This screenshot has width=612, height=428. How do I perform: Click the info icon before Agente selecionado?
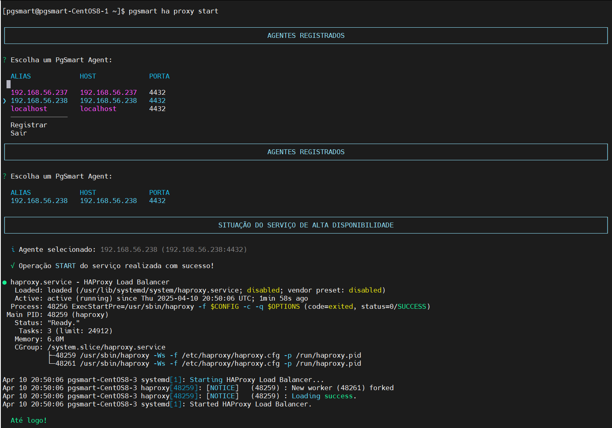click(13, 249)
